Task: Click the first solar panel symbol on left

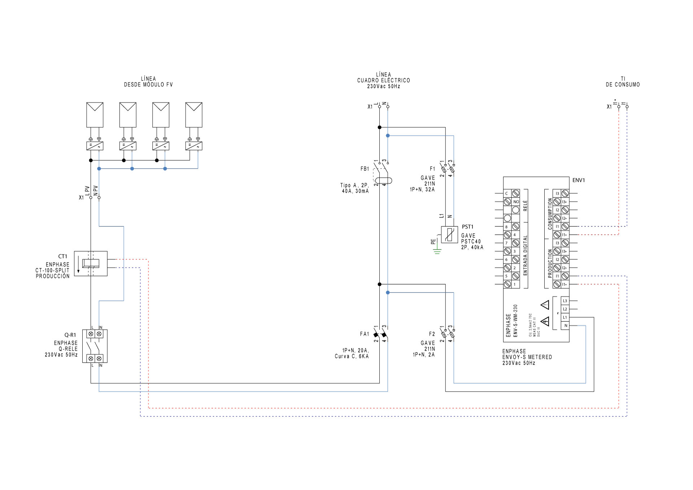Action: 95,114
